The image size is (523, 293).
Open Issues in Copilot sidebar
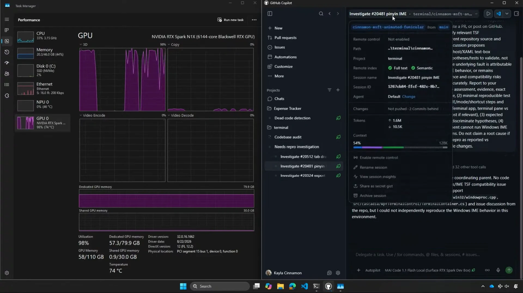point(279,47)
